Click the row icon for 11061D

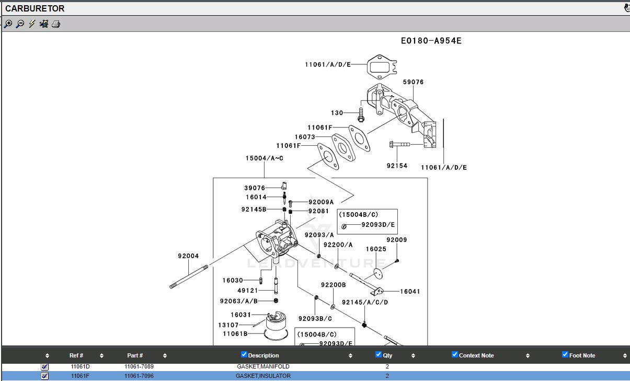[44, 367]
